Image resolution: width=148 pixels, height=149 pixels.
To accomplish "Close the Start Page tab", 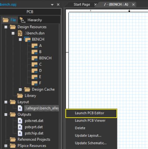I will coord(95,4).
